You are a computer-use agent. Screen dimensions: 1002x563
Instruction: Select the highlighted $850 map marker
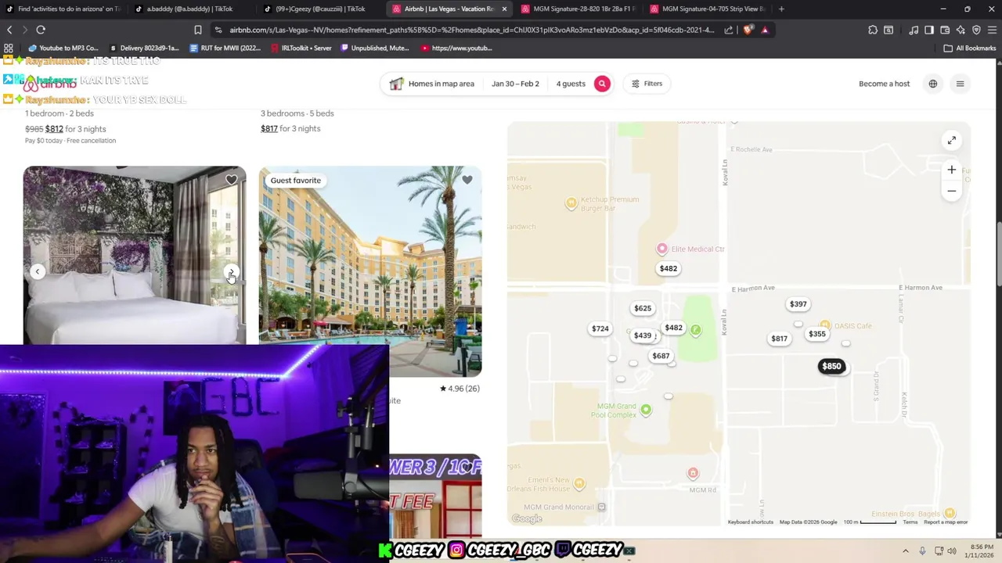coord(831,366)
